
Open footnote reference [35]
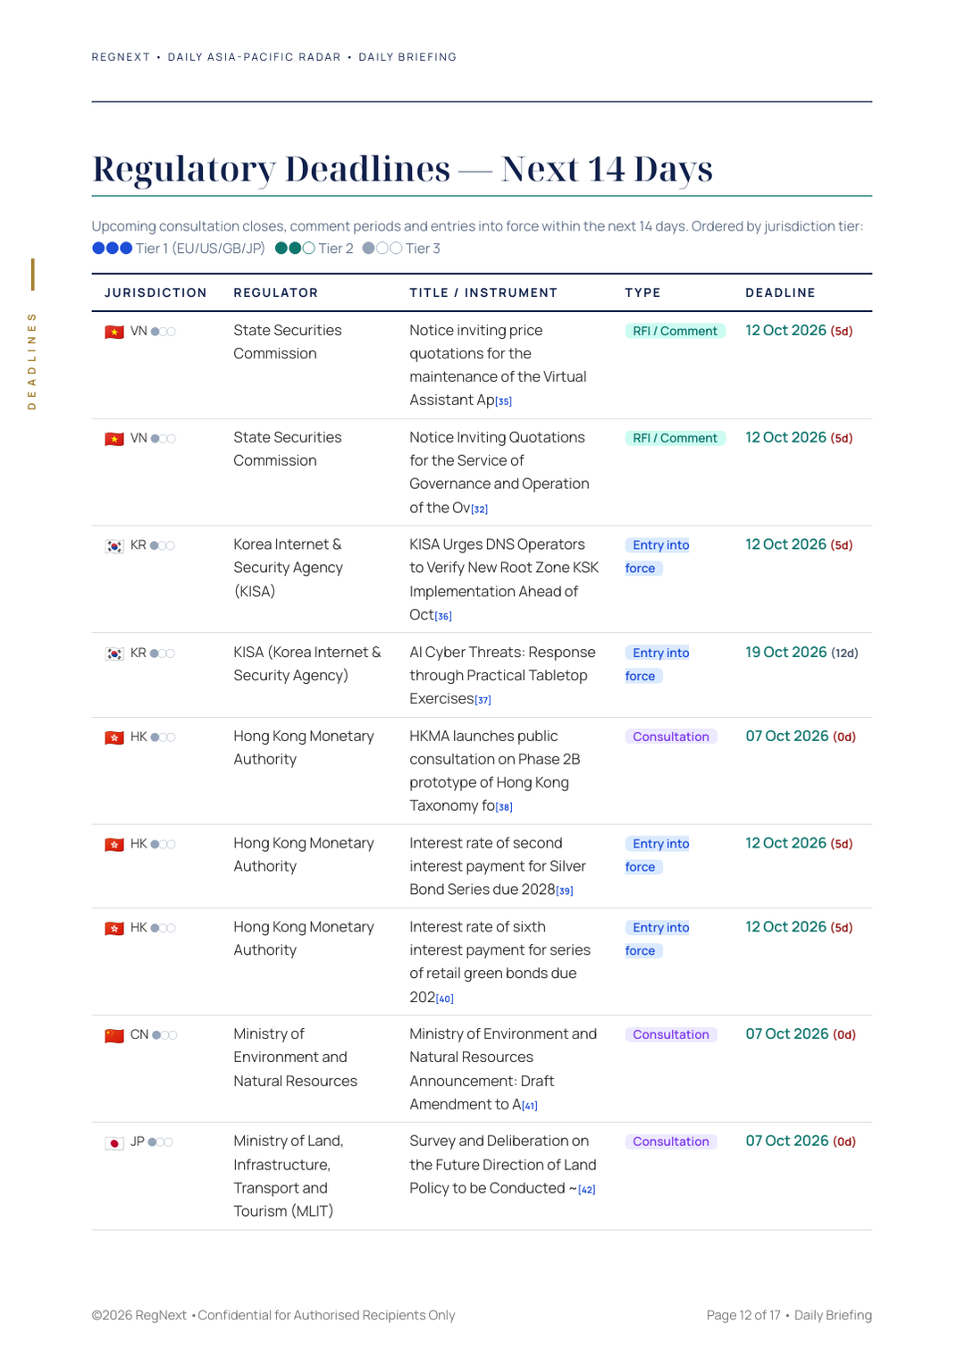504,401
